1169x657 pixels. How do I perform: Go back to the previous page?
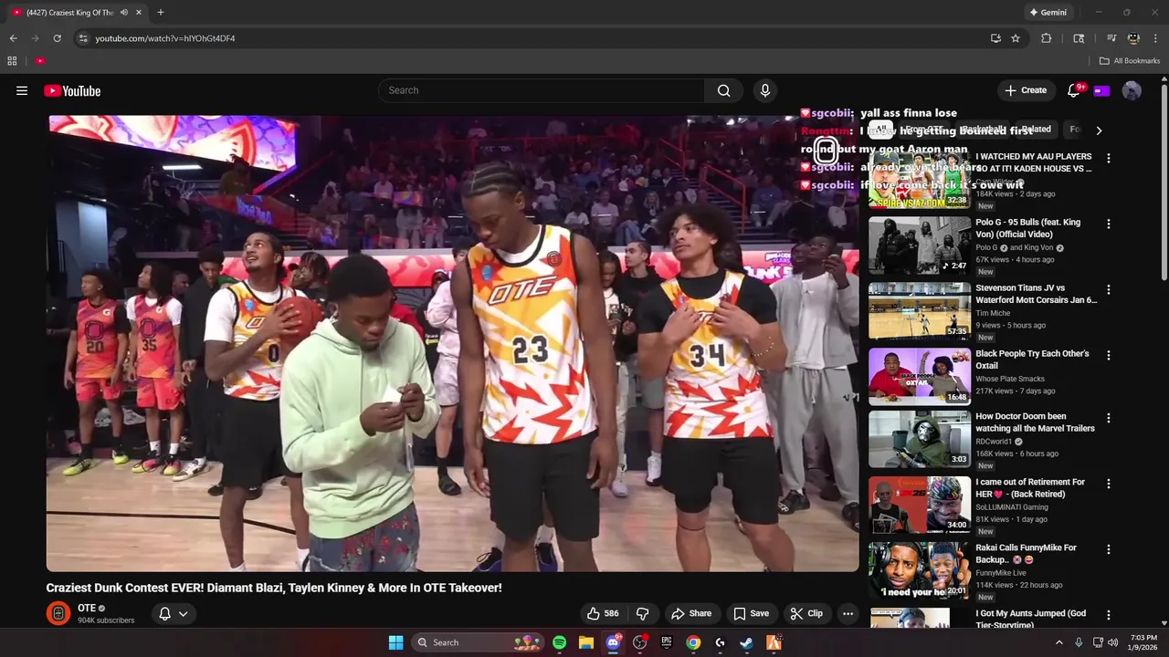click(13, 38)
